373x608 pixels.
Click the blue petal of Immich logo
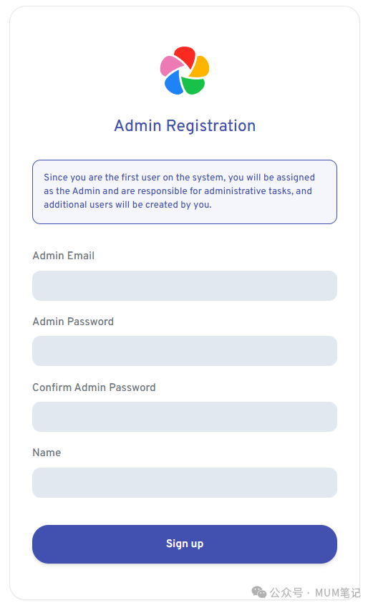click(174, 82)
